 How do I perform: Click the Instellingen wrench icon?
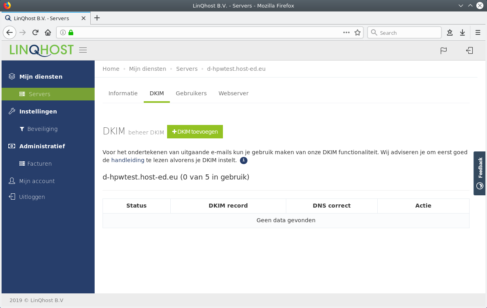12,111
